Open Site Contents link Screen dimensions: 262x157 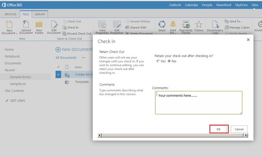14,90
